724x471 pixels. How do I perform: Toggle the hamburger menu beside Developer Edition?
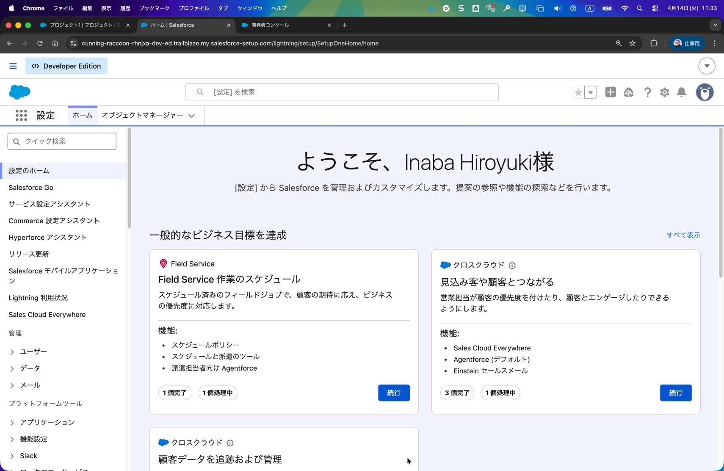13,66
